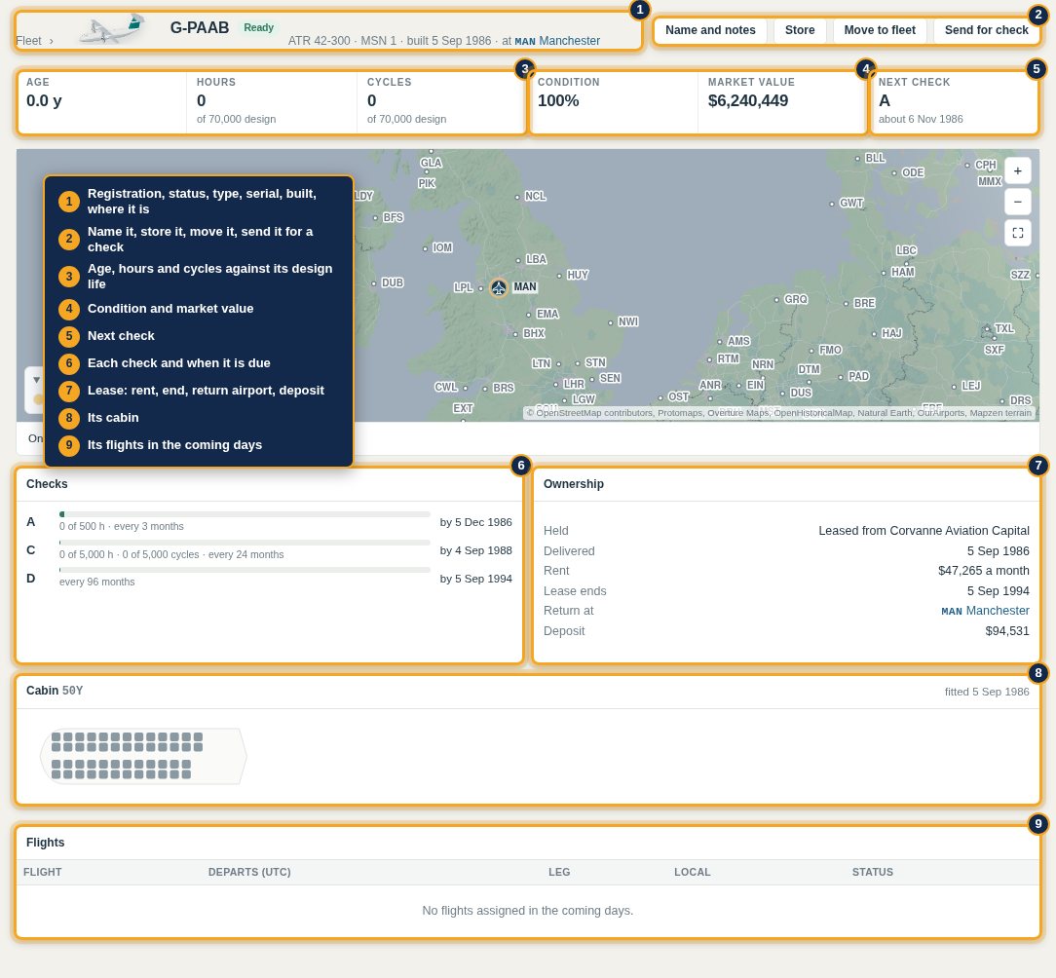Click 'fitted 5 Sep 1986' text
The height and width of the screenshot is (978, 1056).
pos(986,692)
